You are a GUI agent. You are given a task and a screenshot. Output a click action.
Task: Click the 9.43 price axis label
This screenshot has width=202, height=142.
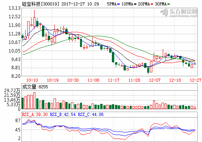tap(16, 60)
